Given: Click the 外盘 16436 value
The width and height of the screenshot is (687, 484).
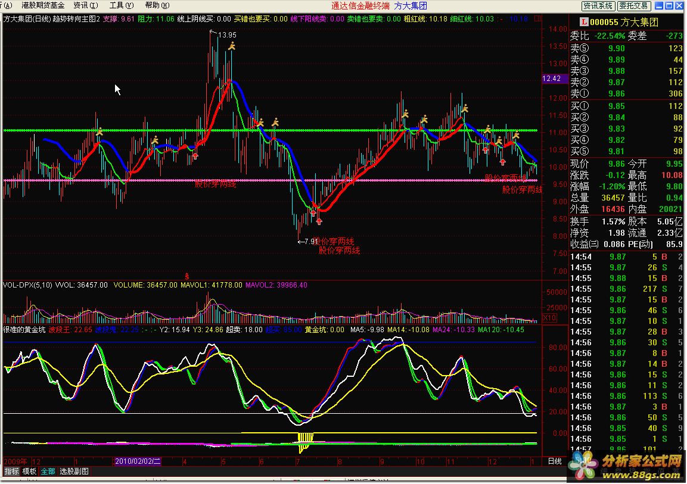Looking at the screenshot, I should coord(613,209).
